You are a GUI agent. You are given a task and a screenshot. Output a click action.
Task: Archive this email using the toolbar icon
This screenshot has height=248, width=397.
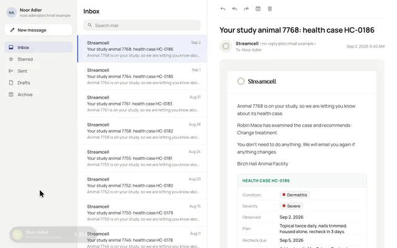click(258, 9)
